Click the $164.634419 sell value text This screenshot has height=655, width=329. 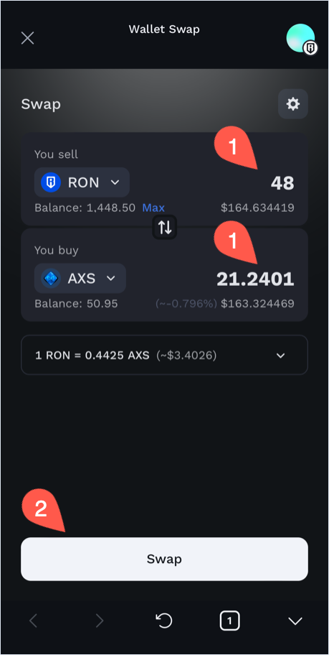[257, 208]
